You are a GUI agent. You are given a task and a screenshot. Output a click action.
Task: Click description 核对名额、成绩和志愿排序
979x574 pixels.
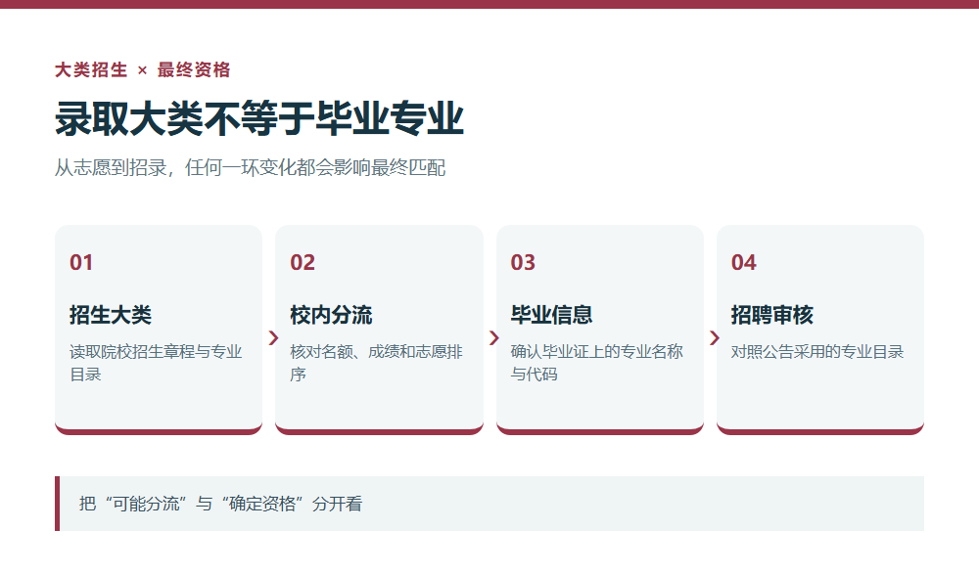tap(376, 363)
